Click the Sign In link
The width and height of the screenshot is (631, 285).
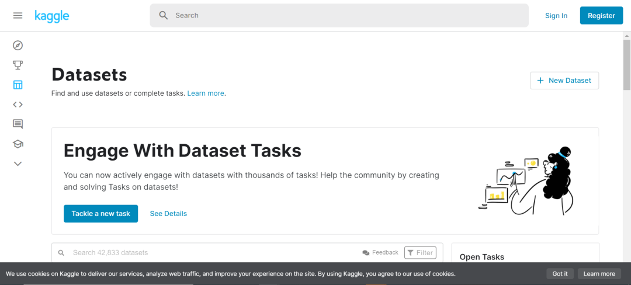556,16
